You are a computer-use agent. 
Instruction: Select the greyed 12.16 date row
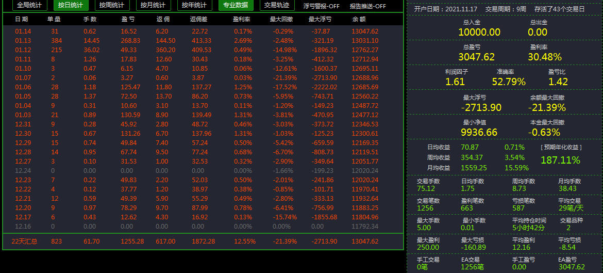click(203, 226)
